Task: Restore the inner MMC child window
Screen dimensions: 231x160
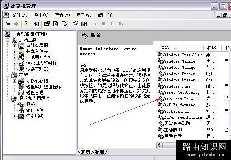Action: click(225, 15)
